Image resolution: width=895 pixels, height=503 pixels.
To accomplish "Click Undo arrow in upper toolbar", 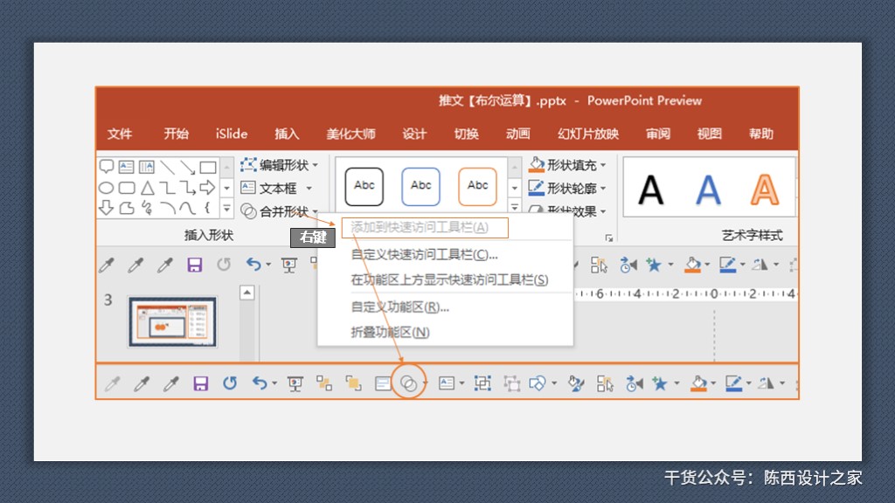I will point(253,264).
